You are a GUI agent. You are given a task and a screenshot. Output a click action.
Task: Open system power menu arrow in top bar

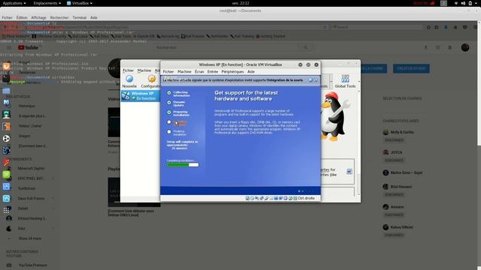[x=476, y=3]
